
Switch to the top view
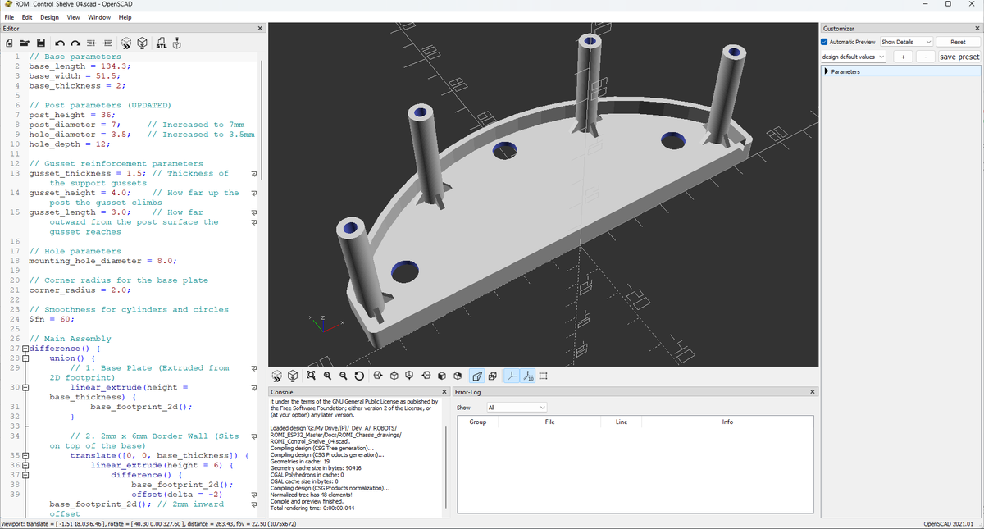pos(394,376)
